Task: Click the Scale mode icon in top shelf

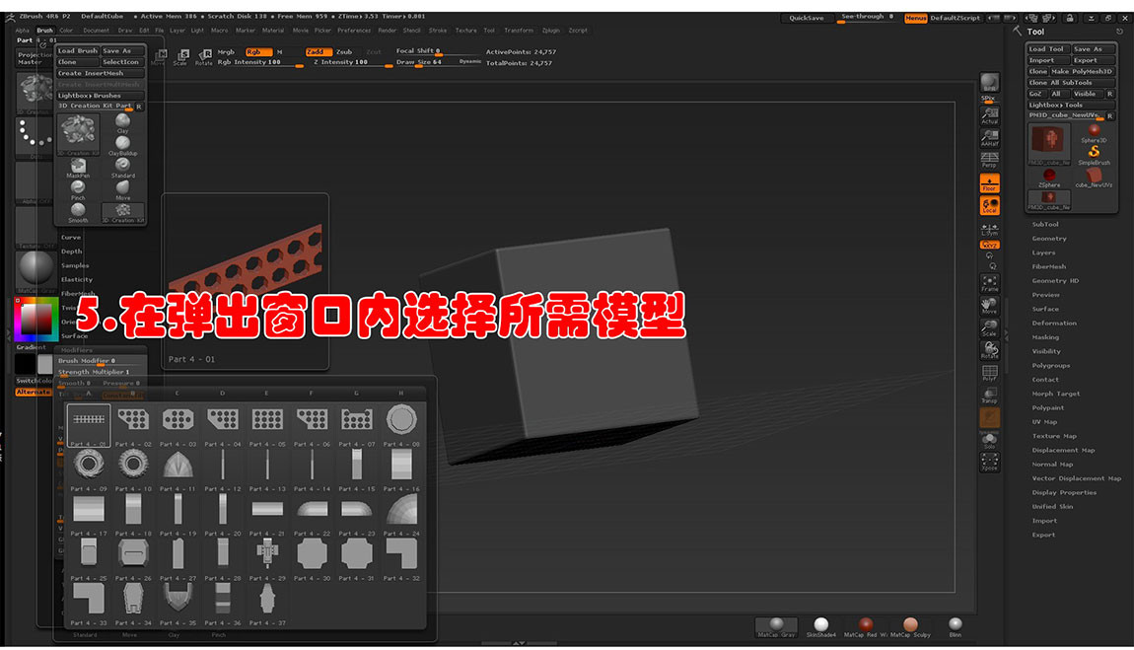Action: 180,57
